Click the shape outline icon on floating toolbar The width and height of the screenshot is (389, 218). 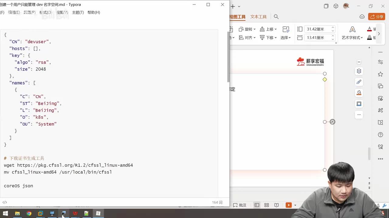[359, 104]
